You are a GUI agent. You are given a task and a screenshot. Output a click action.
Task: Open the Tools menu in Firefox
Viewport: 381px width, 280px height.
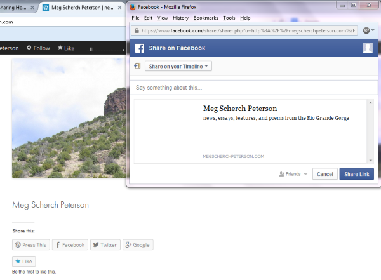click(x=229, y=18)
